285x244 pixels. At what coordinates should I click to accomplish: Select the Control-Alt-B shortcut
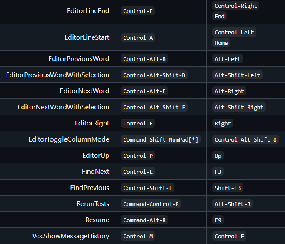point(144,59)
